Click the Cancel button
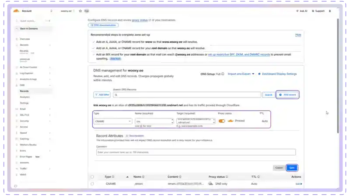350x196 pixels. pos(279,168)
